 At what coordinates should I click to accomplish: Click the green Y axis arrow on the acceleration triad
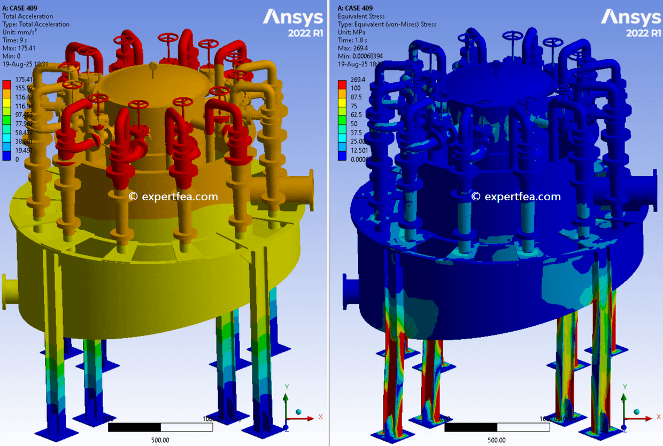tap(286, 398)
